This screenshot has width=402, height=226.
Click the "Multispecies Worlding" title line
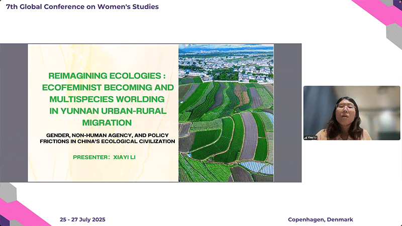107,99
